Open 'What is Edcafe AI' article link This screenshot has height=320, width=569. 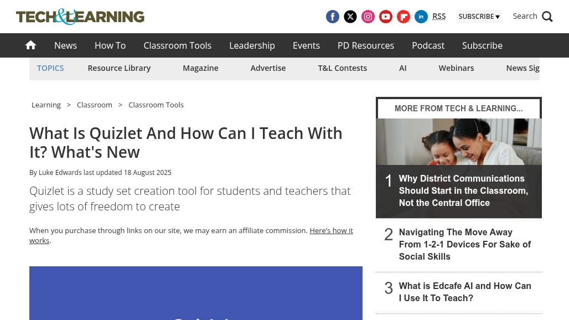(465, 292)
